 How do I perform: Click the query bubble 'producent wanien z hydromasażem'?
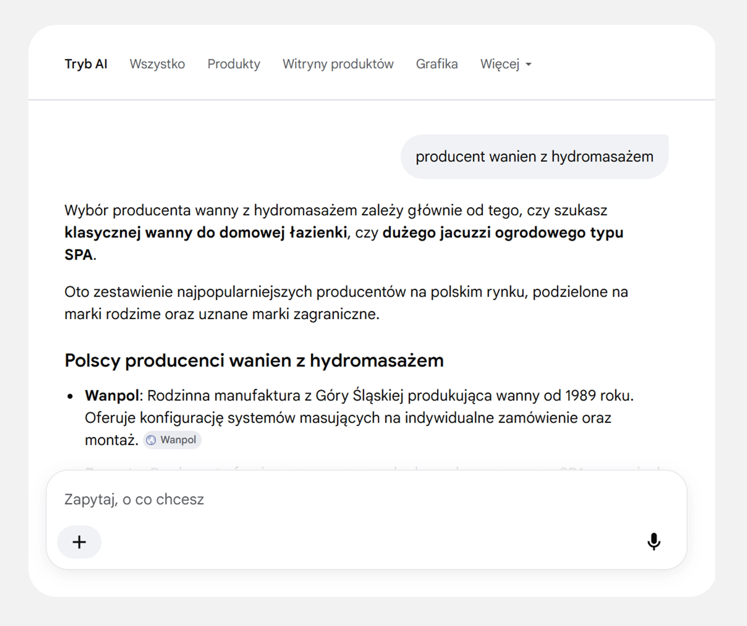[535, 157]
